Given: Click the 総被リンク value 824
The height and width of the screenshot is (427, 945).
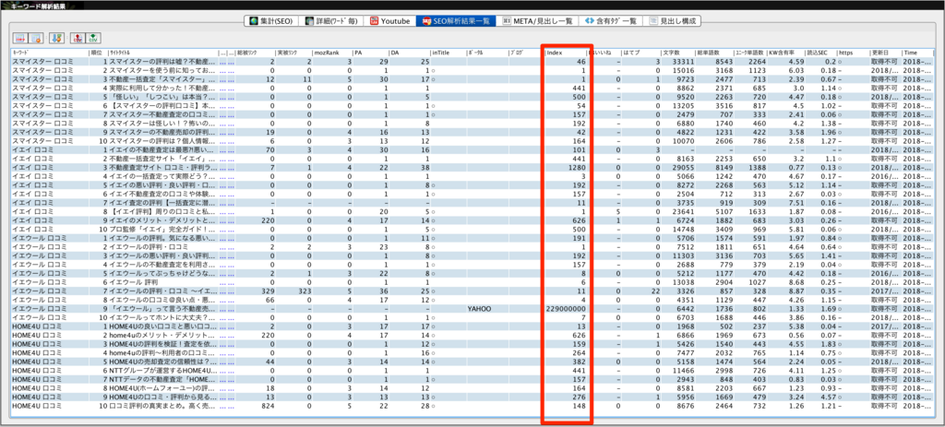Looking at the screenshot, I should point(267,406).
